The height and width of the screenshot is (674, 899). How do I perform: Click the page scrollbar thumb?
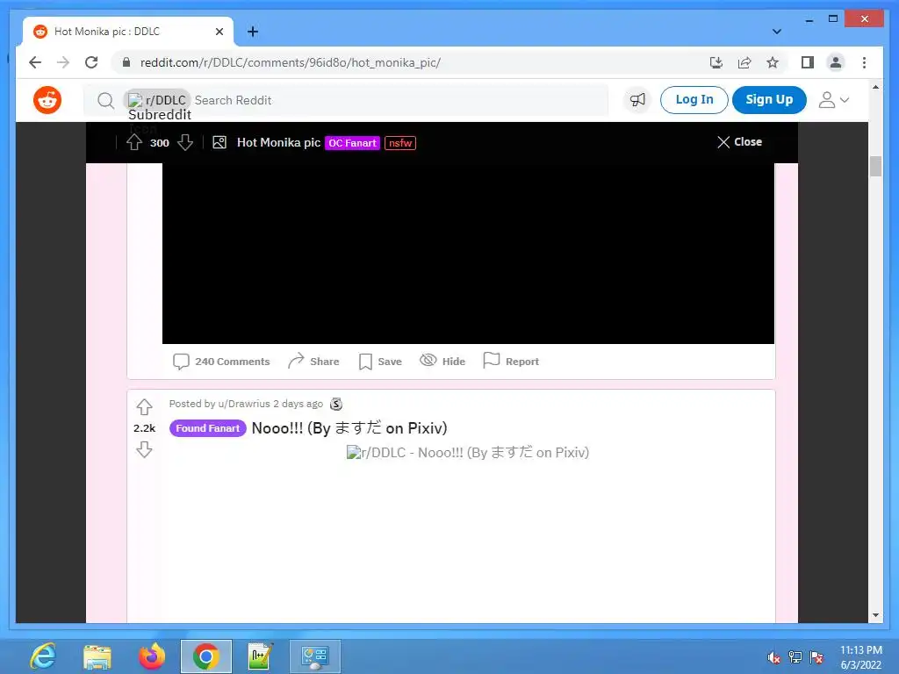point(875,166)
